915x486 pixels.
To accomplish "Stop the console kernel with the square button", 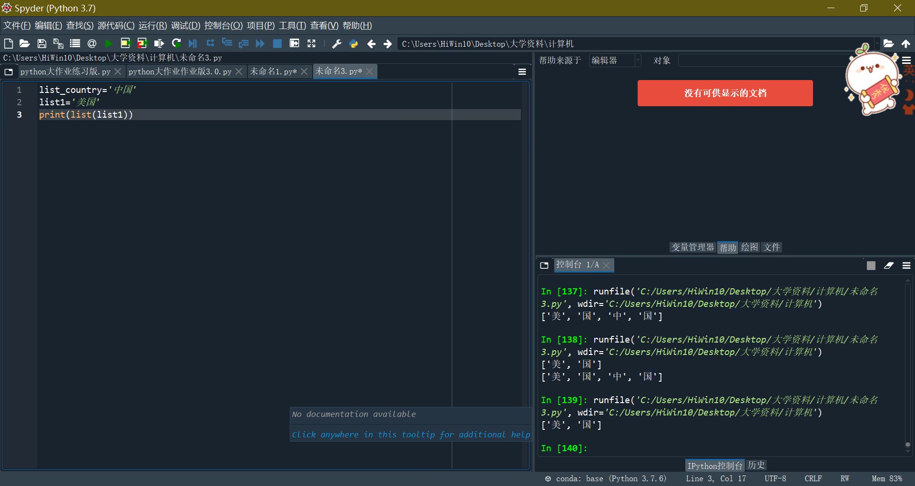I will coord(871,265).
